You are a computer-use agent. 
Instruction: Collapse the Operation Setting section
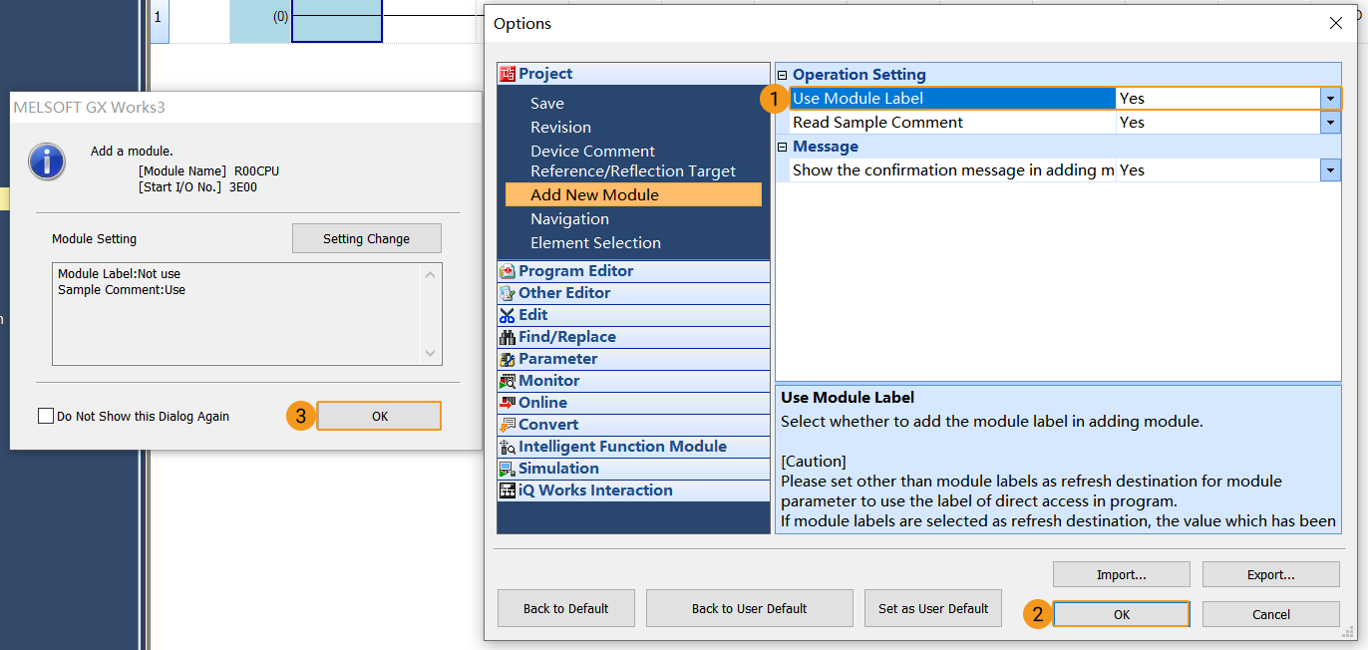pos(783,75)
